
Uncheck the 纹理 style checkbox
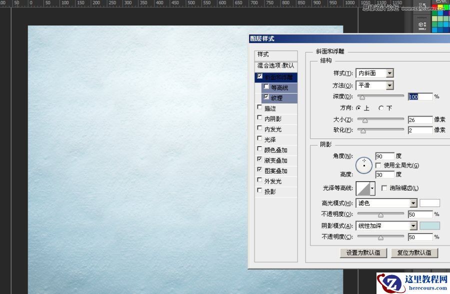[x=265, y=96]
